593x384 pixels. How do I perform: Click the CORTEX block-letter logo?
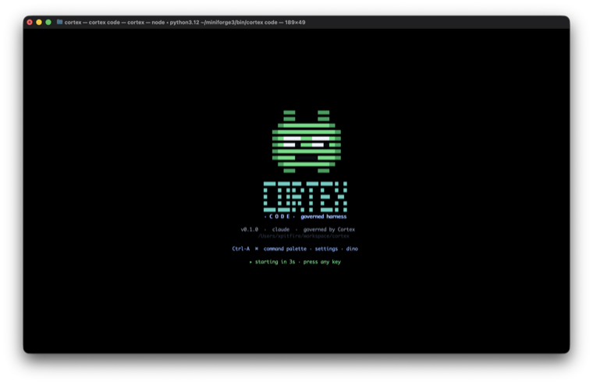click(305, 197)
